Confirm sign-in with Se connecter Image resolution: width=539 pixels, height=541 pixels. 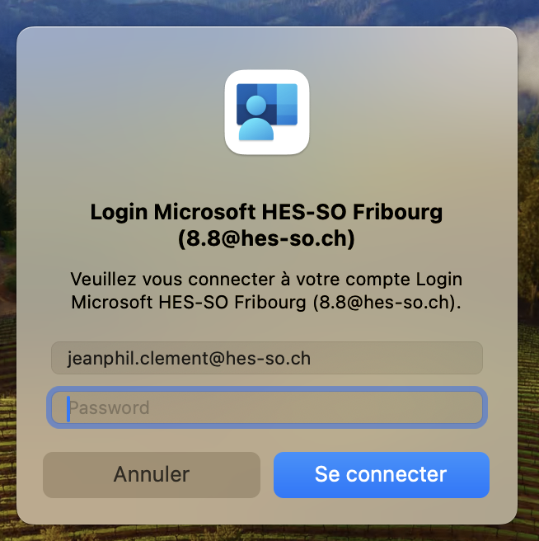point(382,475)
